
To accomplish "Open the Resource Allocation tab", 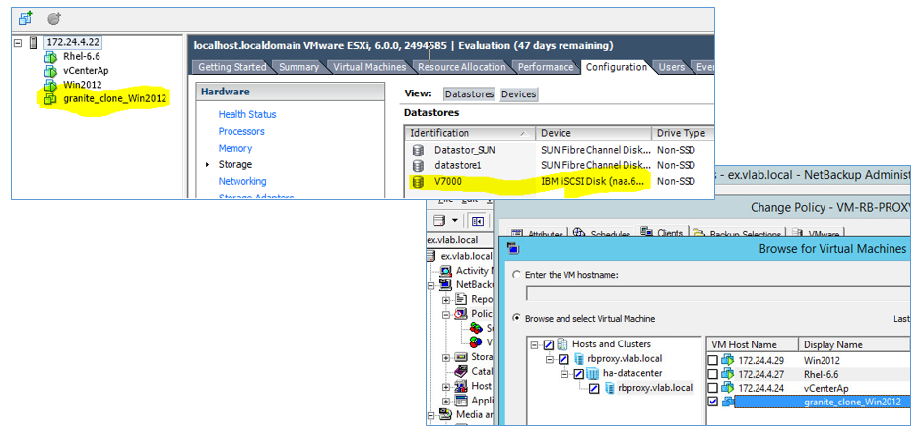I will click(x=461, y=67).
